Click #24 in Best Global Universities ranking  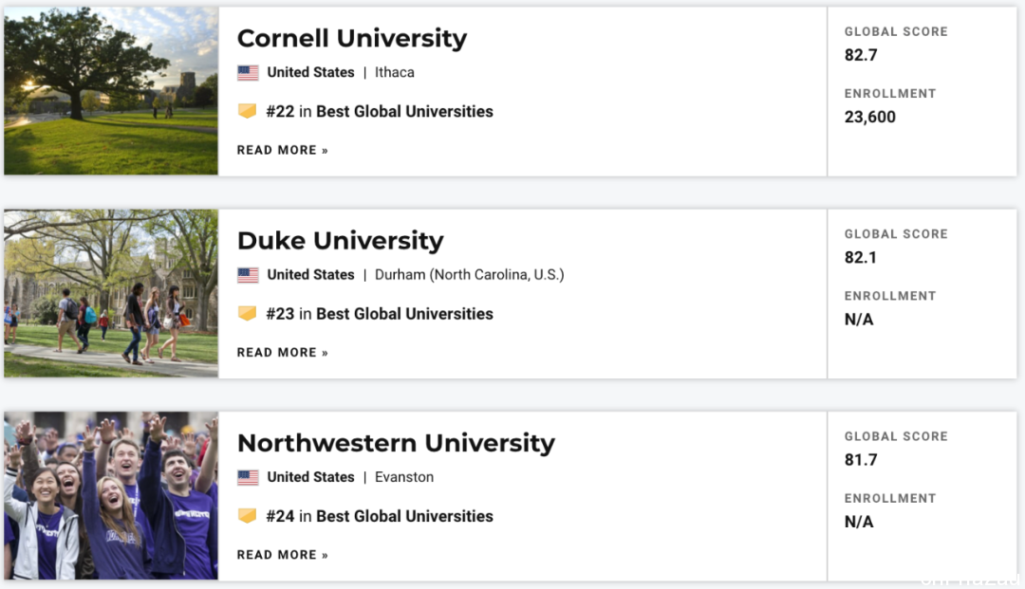pyautogui.click(x=379, y=517)
